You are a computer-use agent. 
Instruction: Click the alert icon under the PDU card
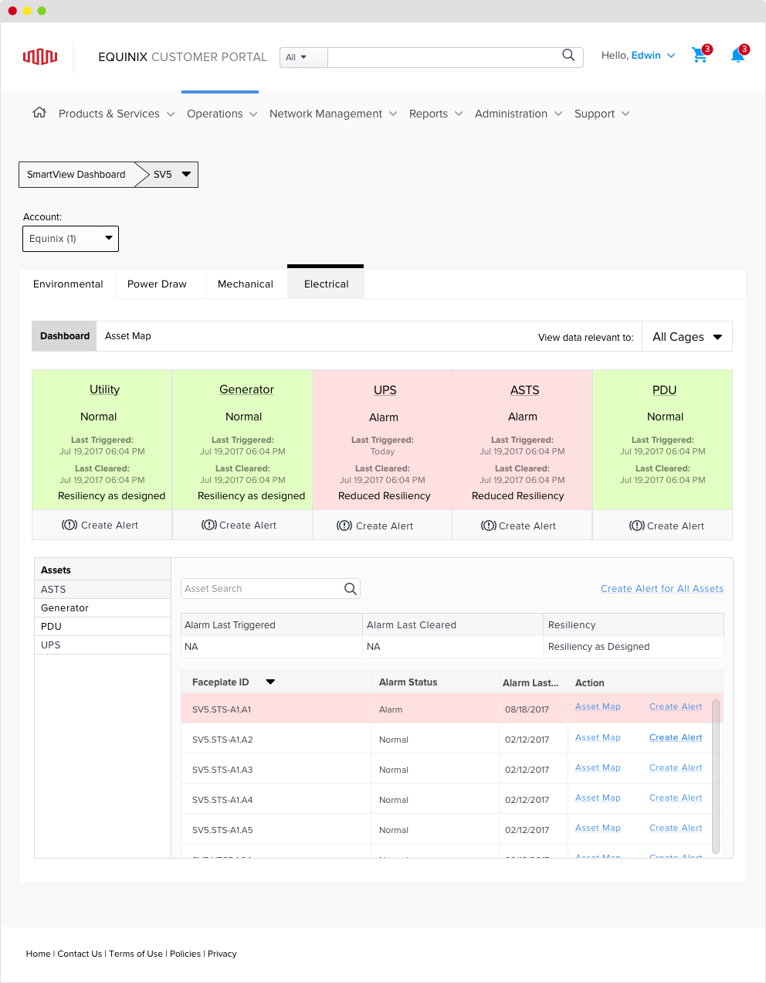[x=637, y=526]
